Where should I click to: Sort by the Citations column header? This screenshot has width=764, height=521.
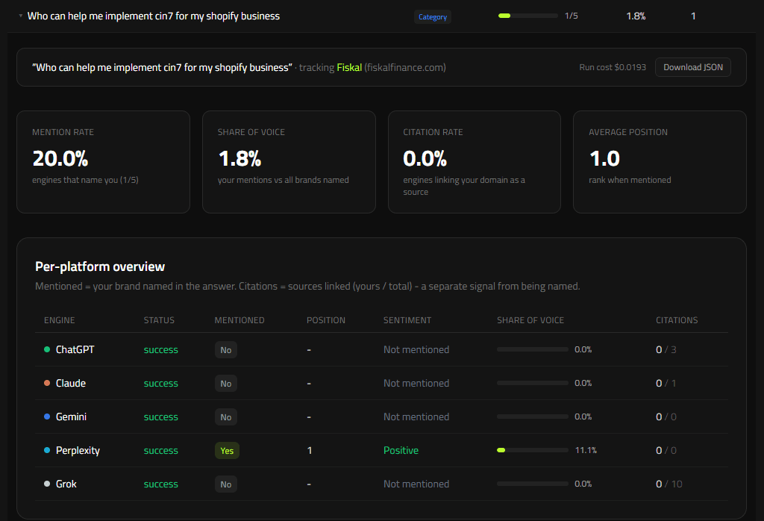(x=677, y=320)
